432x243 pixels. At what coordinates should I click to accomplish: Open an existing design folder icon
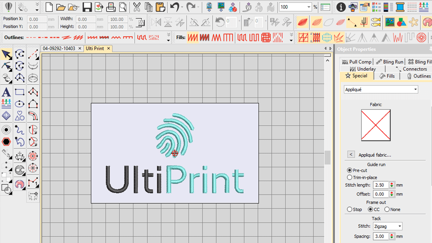tap(60, 7)
